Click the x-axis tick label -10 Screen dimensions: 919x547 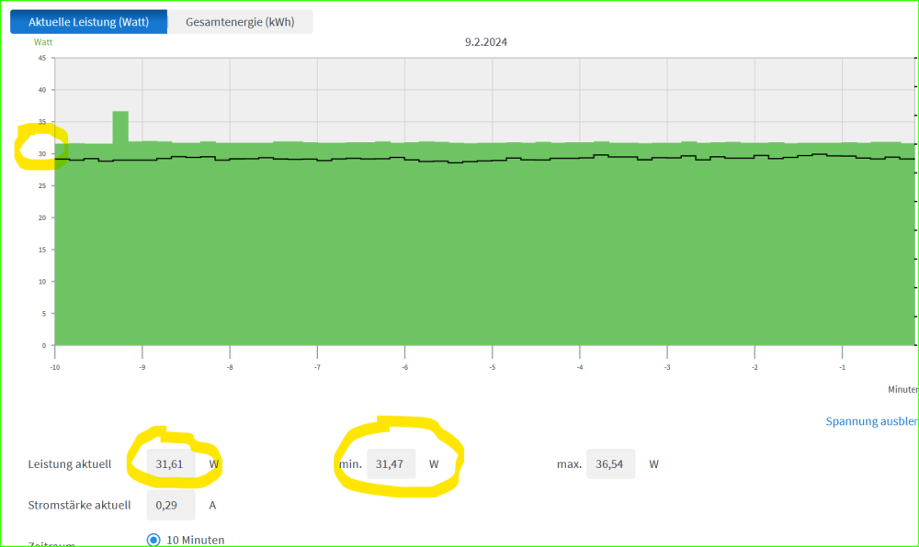(x=54, y=367)
